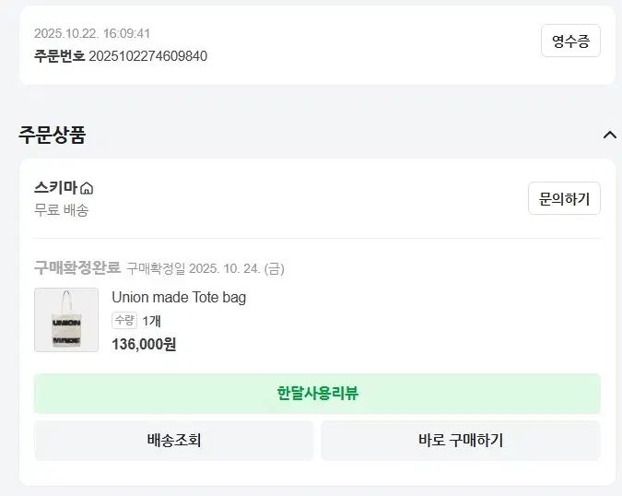Track delivery with 배송조회
The width and height of the screenshot is (622, 496).
tap(174, 441)
